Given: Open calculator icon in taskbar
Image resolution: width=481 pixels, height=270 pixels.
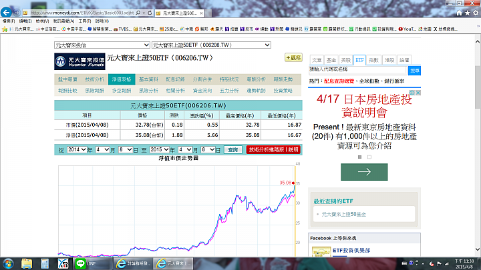Looking at the screenshot, I should (x=45, y=263).
